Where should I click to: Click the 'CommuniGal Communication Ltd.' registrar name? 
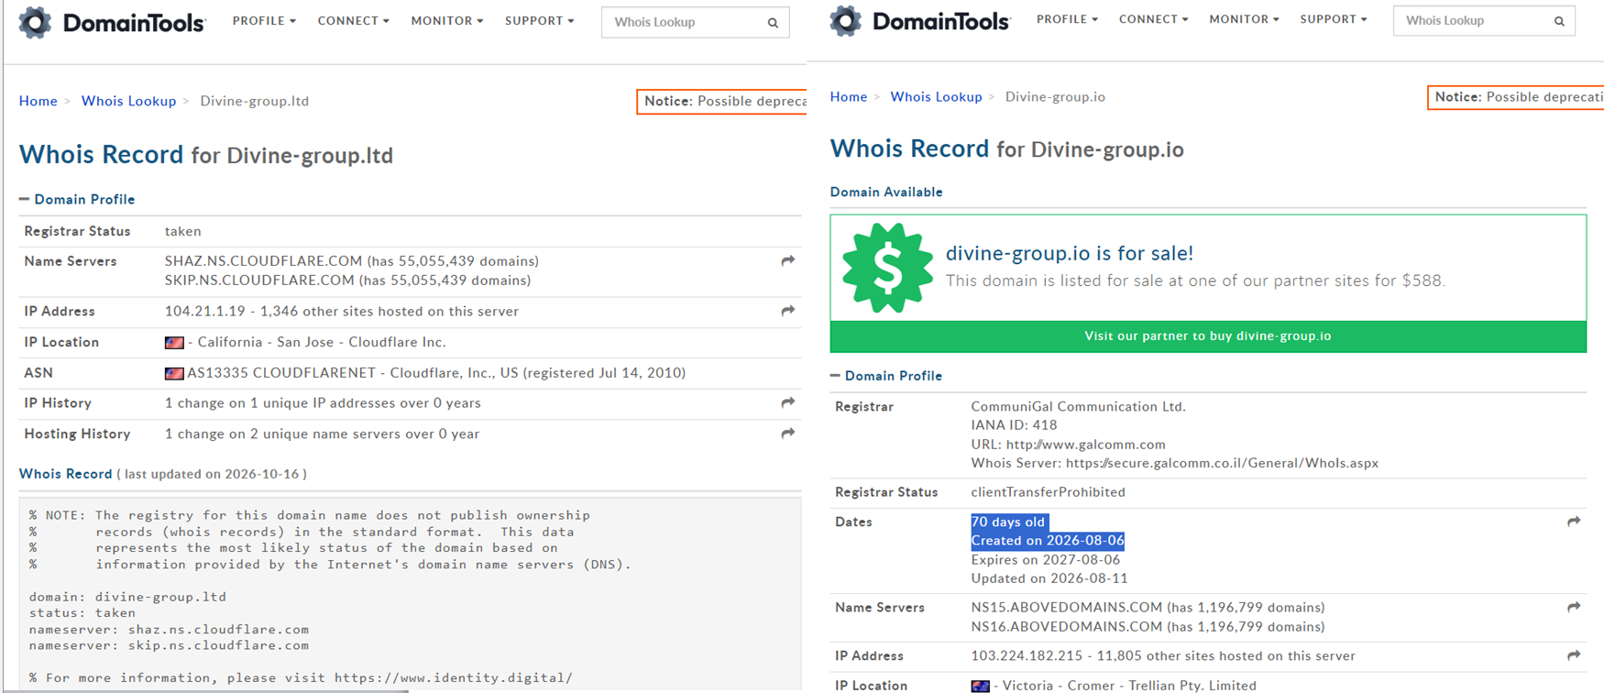click(x=1079, y=406)
